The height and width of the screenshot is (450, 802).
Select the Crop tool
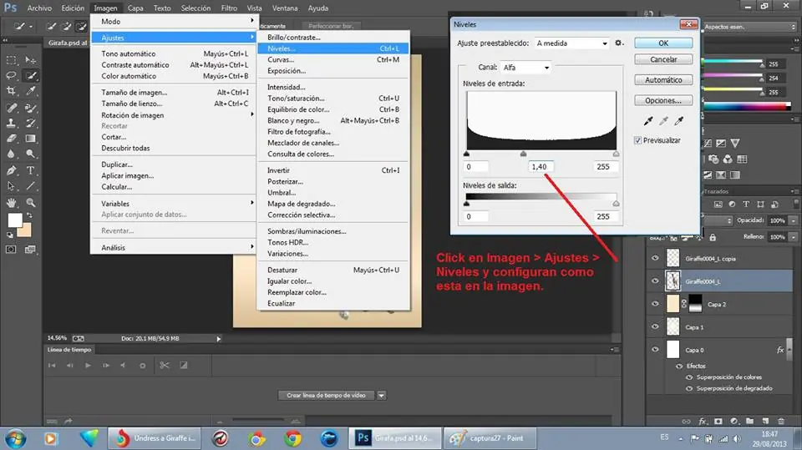[11, 91]
